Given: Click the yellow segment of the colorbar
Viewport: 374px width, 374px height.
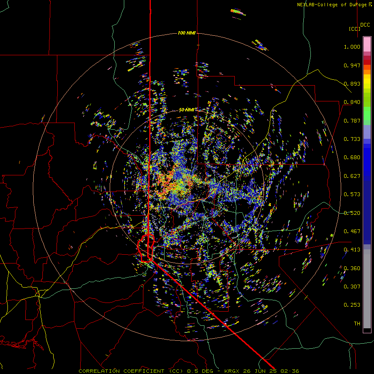Looking at the screenshot, I should 367,81.
